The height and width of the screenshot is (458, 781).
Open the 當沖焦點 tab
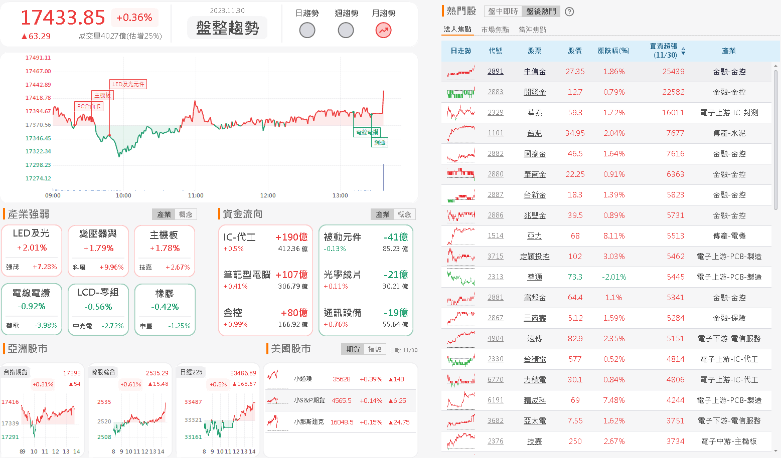[533, 30]
